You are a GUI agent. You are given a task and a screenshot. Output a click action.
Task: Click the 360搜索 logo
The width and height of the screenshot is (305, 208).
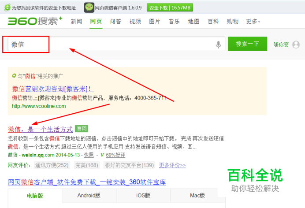click(35, 21)
